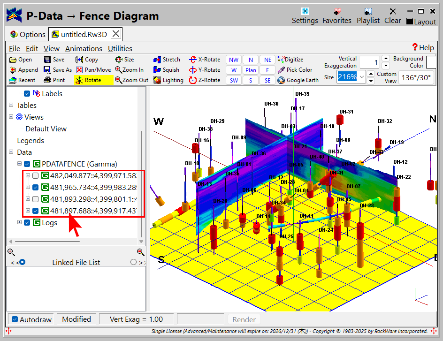
Task: Click the Stretch tool icon
Action: point(157,60)
